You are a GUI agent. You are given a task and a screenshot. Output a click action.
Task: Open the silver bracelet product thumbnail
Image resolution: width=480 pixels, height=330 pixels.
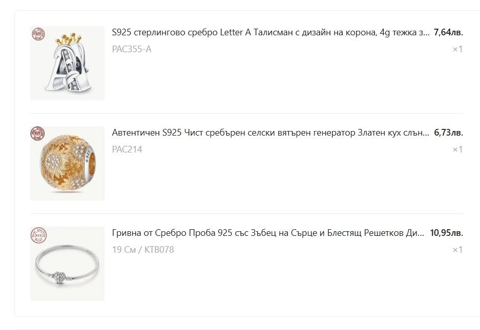[x=67, y=263]
